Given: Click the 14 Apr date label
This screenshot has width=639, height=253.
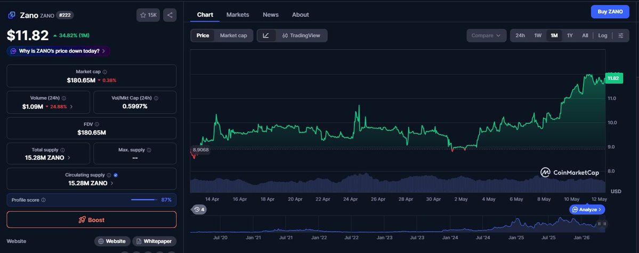Looking at the screenshot, I should click(x=212, y=199).
